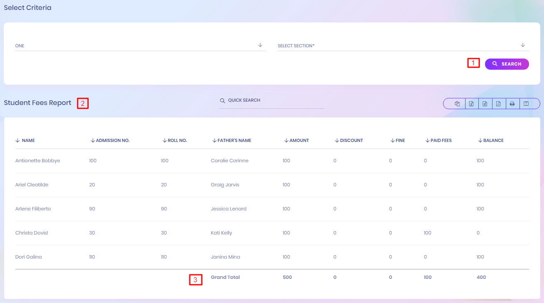
Task: Open student Christa David's record
Action: tap(32, 233)
